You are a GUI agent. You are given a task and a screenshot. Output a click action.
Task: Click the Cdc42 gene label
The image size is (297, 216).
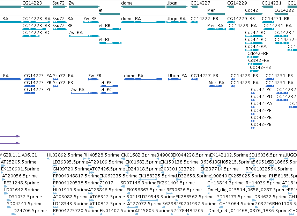pyautogui.click(x=251, y=10)
